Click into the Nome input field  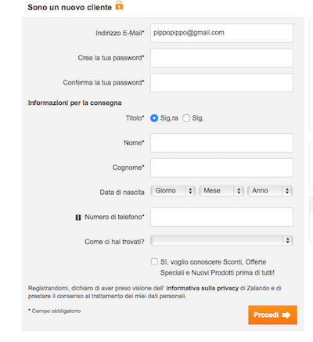221,143
